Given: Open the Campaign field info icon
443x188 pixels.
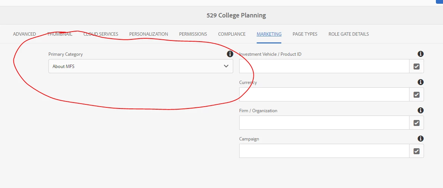Looking at the screenshot, I should point(420,138).
